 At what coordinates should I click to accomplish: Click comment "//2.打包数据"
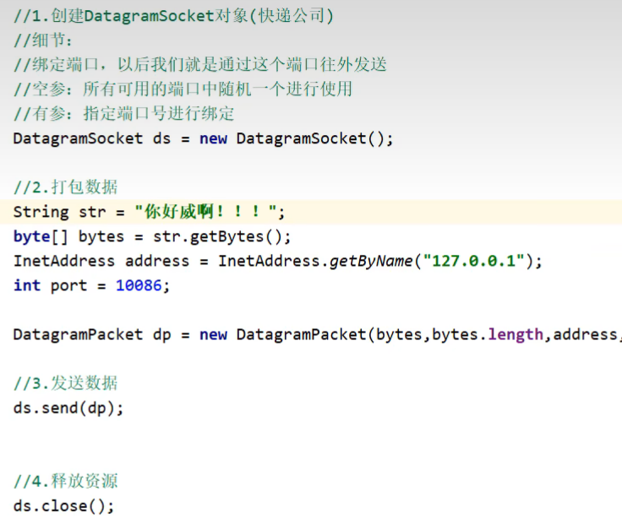tap(65, 187)
